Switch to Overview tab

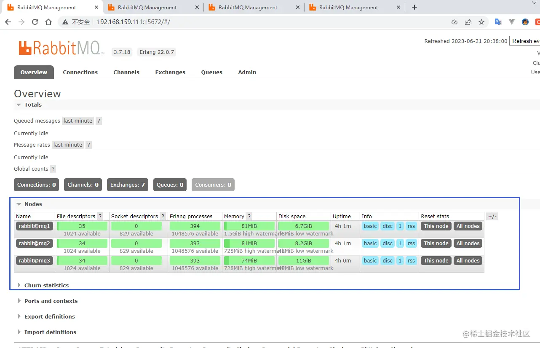(x=34, y=72)
